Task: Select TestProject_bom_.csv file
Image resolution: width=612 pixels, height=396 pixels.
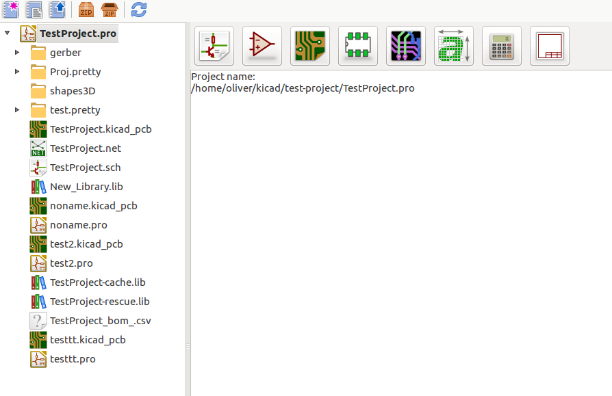Action: pyautogui.click(x=101, y=320)
